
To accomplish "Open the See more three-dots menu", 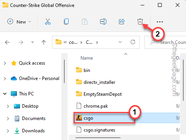I will [x=160, y=22].
